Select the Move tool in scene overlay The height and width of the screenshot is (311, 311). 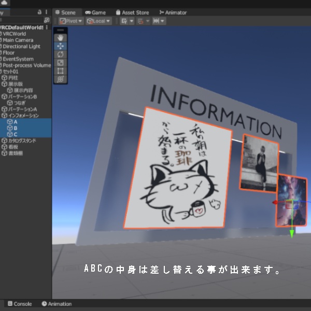60,46
